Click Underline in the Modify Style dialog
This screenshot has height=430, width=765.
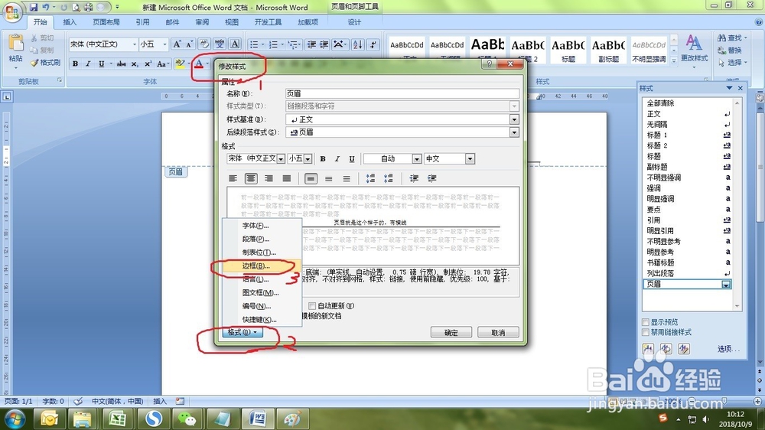(352, 158)
